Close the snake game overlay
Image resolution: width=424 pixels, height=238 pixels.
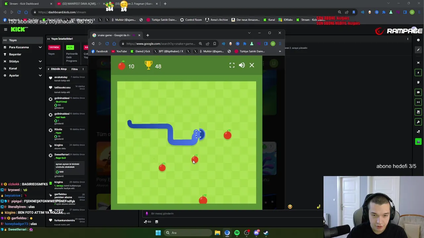pyautogui.click(x=252, y=65)
